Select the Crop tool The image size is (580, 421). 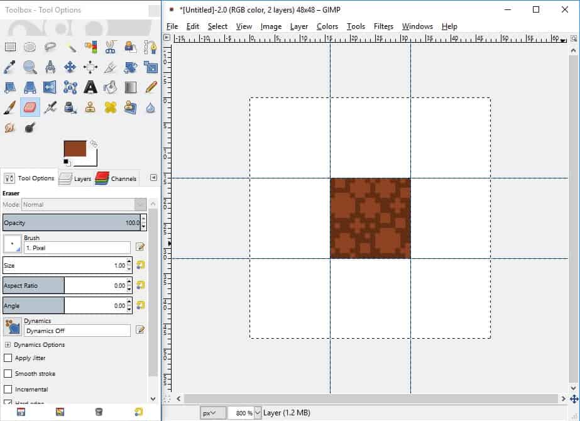[x=110, y=67]
